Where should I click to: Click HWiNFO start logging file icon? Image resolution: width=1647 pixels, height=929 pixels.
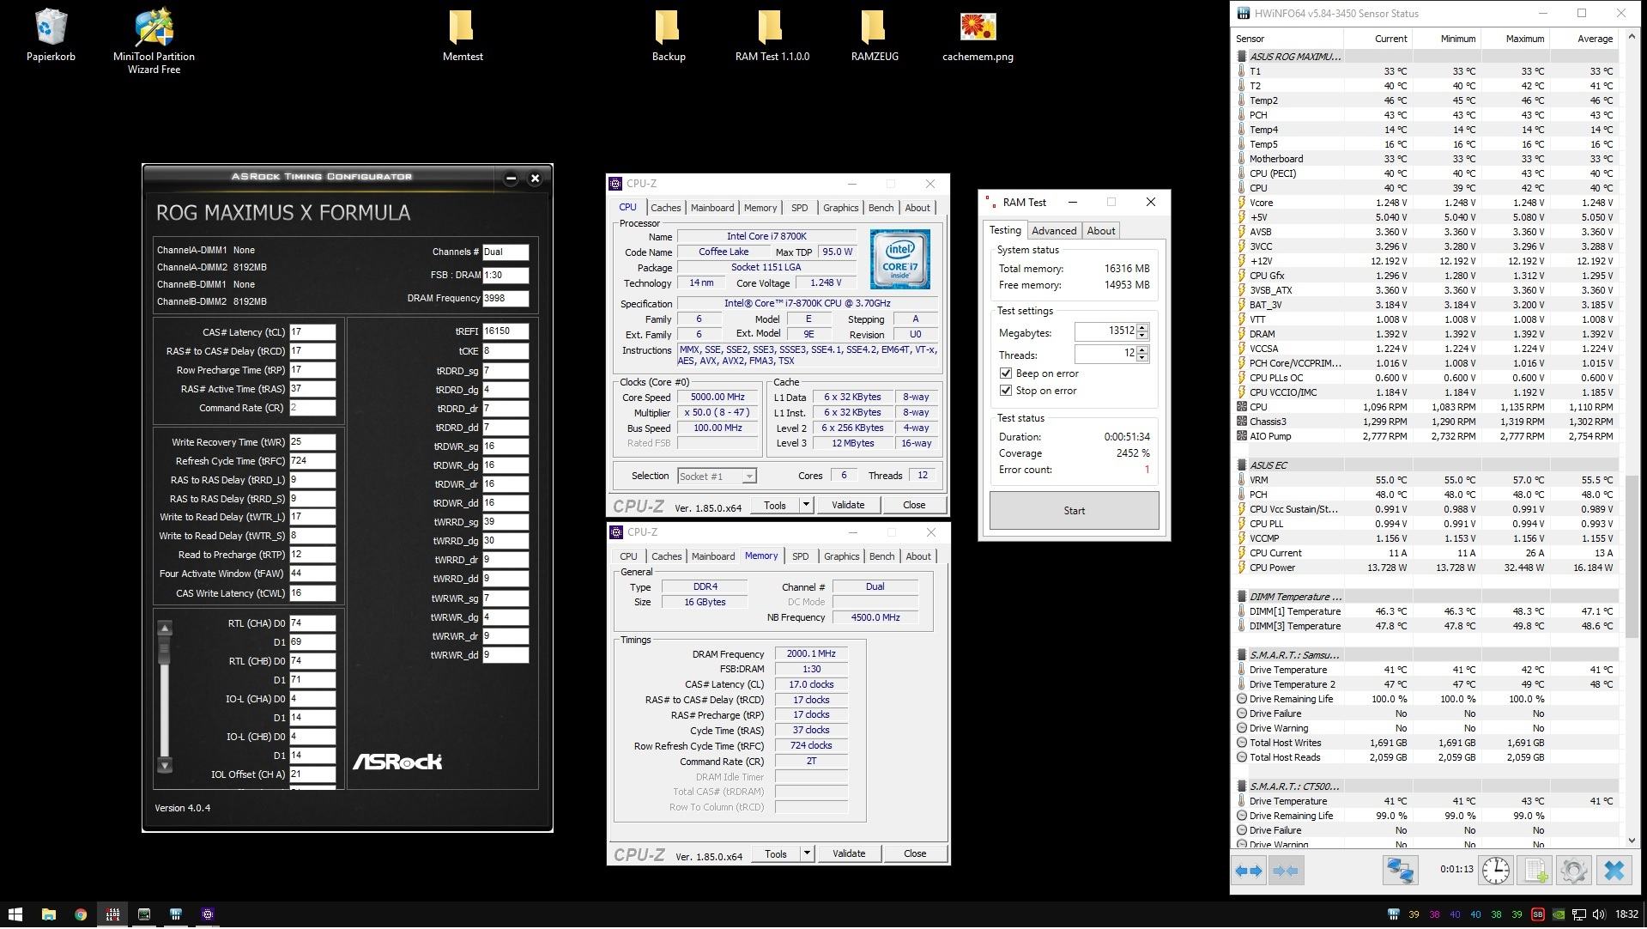point(1535,871)
